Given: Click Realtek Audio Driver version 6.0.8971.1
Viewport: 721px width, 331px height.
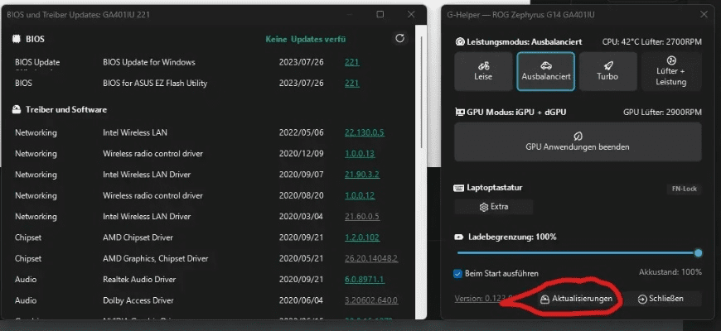Looking at the screenshot, I should tap(364, 280).
